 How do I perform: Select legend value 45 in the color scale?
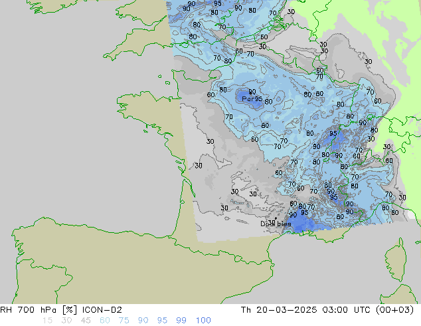(86, 321)
